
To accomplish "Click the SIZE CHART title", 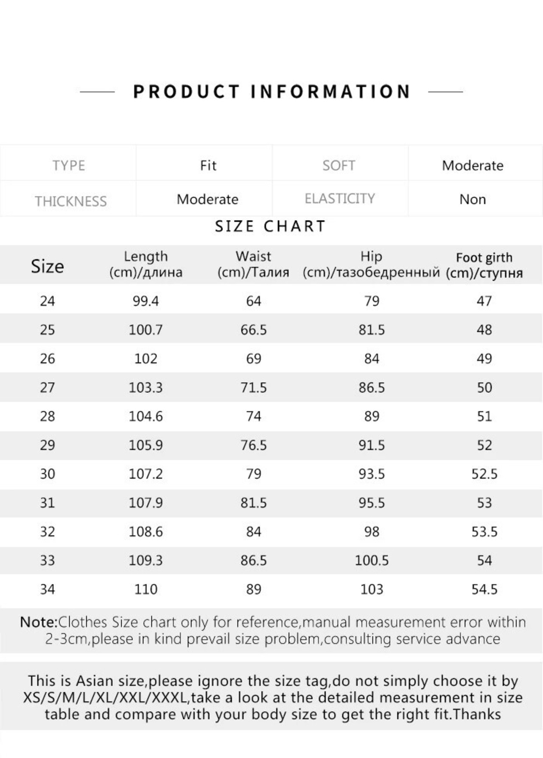I will click(270, 227).
